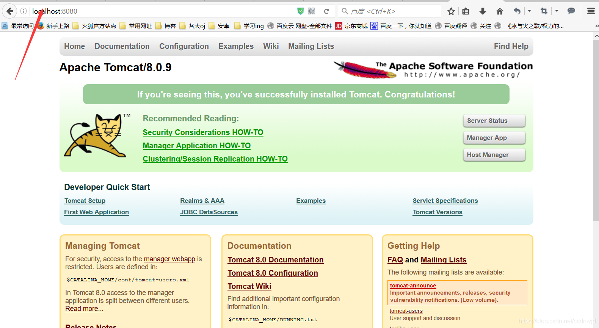The height and width of the screenshot is (328, 599).
Task: Click the Server Status button
Action: point(494,121)
